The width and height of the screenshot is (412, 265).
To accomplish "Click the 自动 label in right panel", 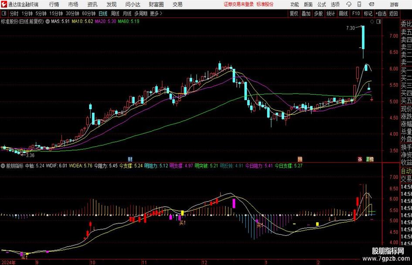I will 406,171.
